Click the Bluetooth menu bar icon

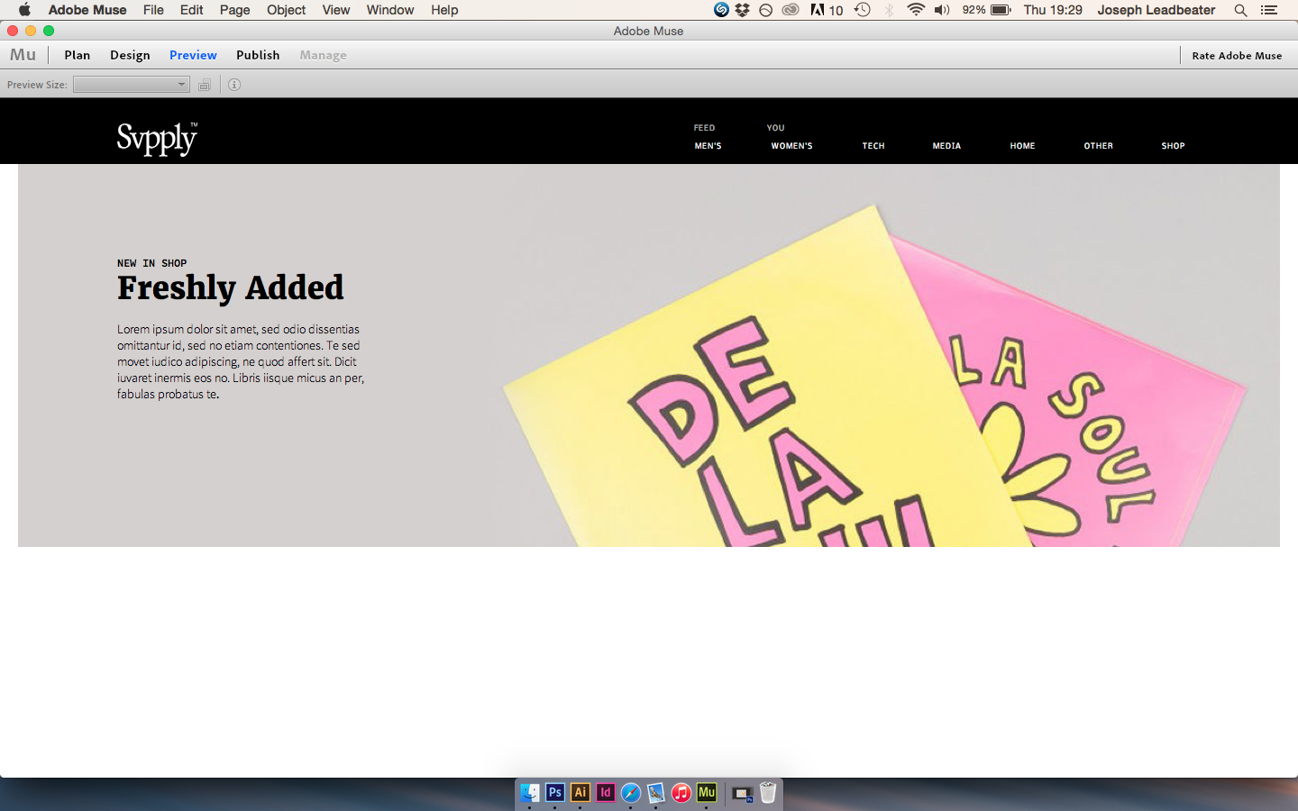(890, 10)
